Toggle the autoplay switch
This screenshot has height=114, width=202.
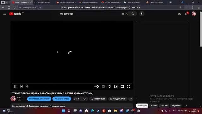(97, 86)
